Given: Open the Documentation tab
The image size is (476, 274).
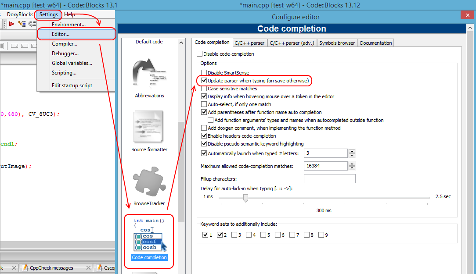Looking at the screenshot, I should point(376,43).
